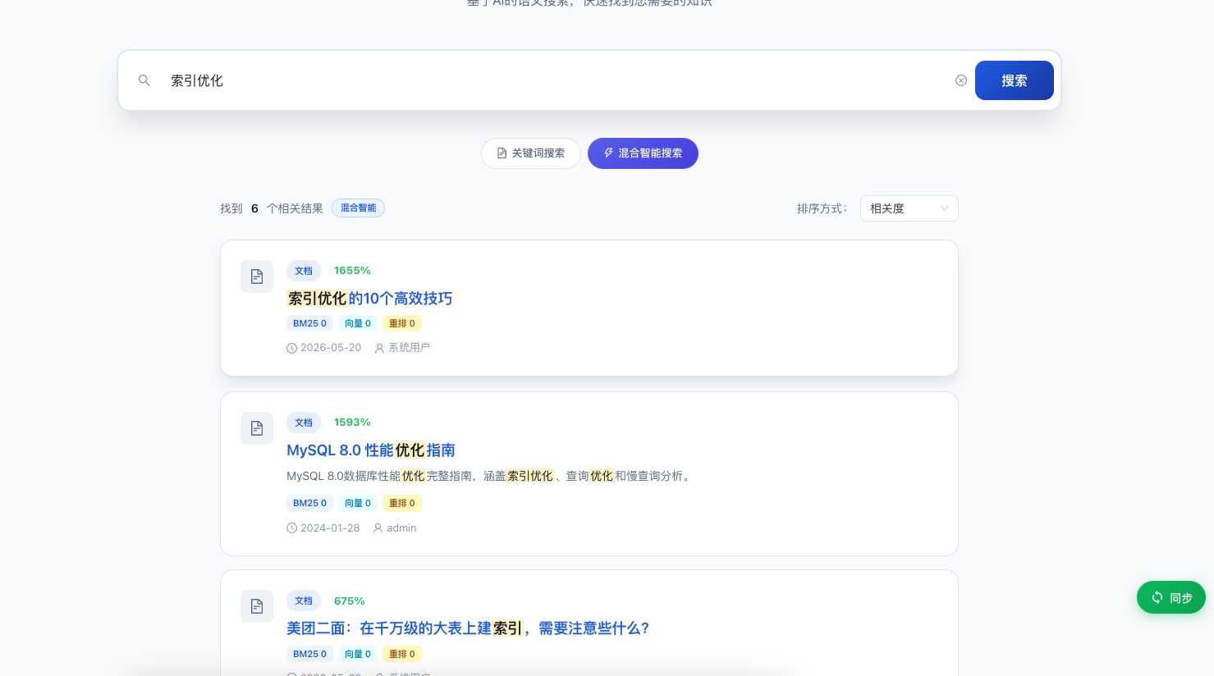
Task: Click the blue 搜索 button
Action: point(1015,80)
